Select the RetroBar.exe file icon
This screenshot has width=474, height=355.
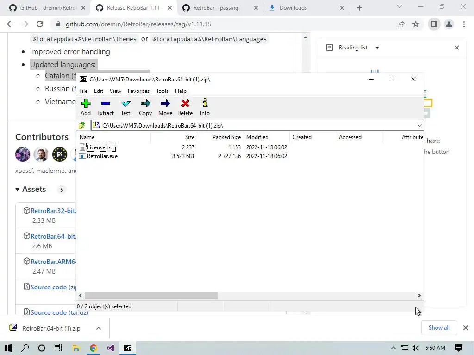tap(82, 156)
